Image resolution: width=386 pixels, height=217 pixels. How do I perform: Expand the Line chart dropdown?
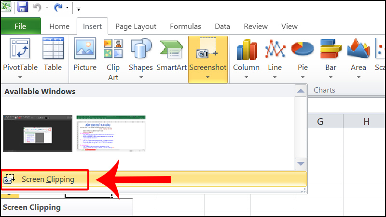pos(275,77)
